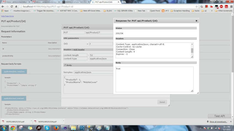Open the Chrome menu hamburger icon

(x=231, y=7)
